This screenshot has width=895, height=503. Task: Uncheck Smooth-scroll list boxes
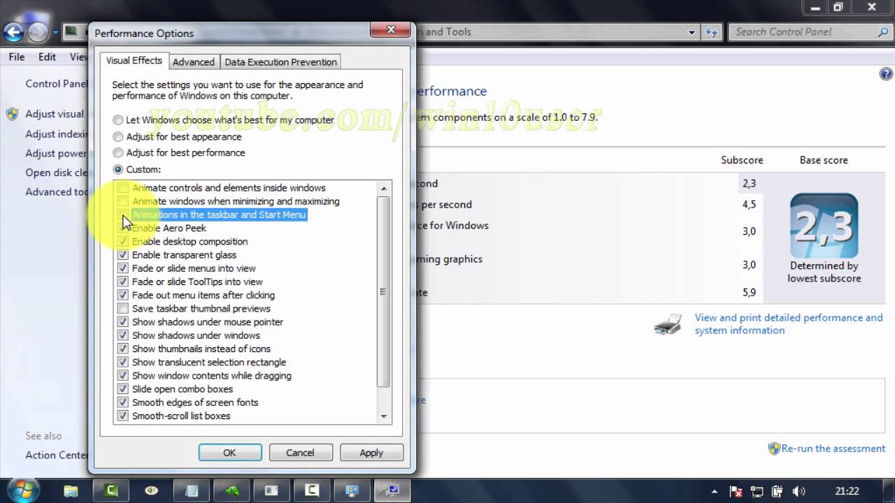click(123, 416)
